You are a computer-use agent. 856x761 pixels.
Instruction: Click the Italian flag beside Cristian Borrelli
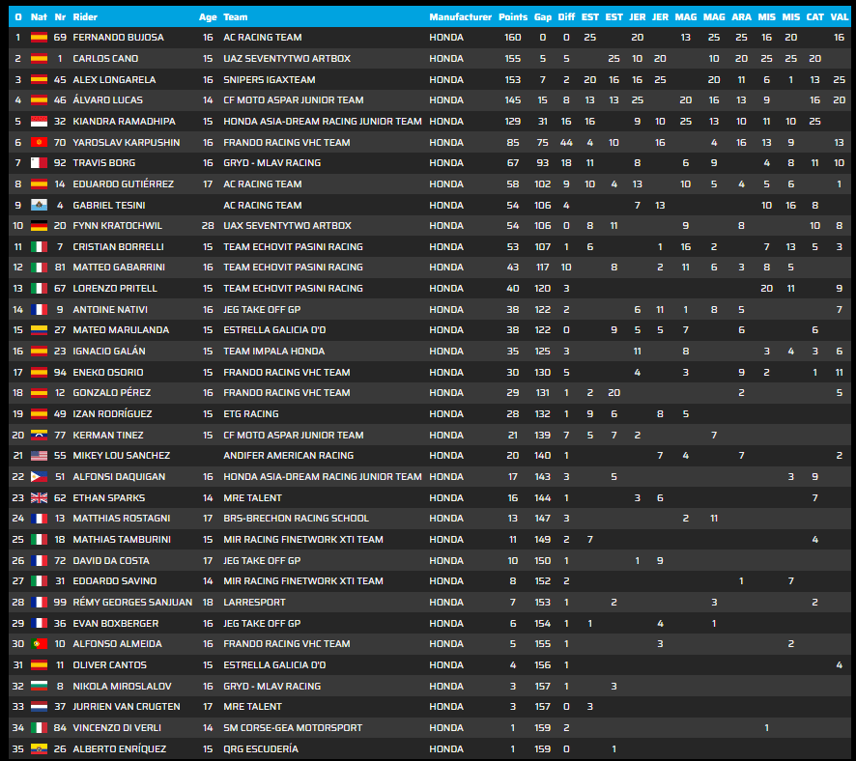pyautogui.click(x=39, y=246)
